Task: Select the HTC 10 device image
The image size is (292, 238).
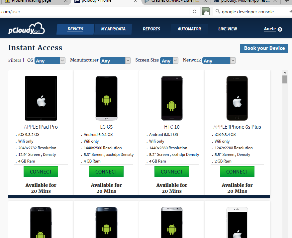Action: pos(172,98)
